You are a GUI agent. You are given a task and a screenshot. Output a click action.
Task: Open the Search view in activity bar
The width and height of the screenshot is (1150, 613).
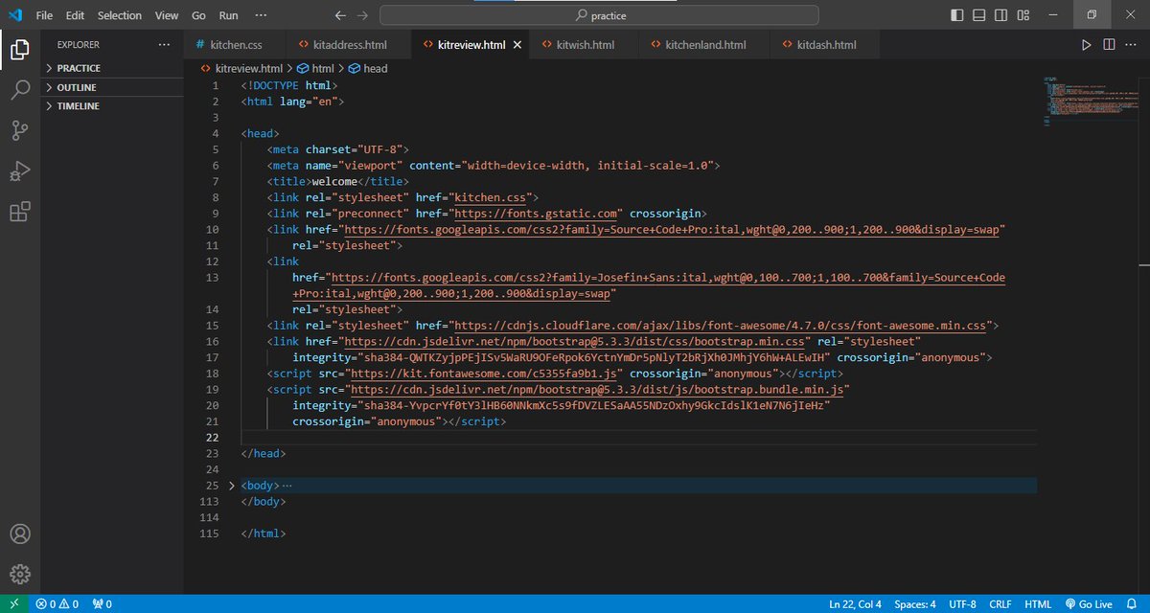tap(20, 90)
